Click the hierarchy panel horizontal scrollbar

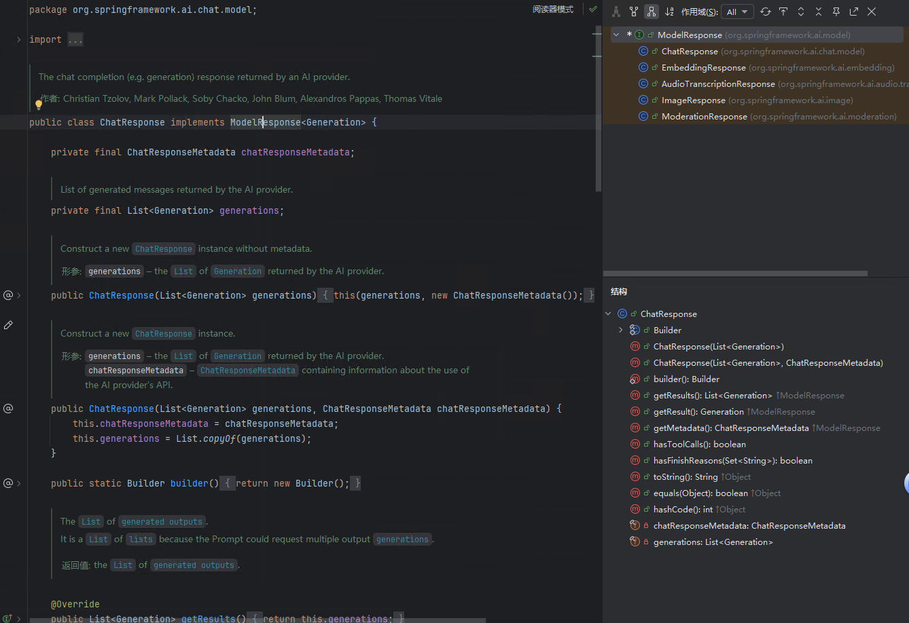click(x=735, y=273)
